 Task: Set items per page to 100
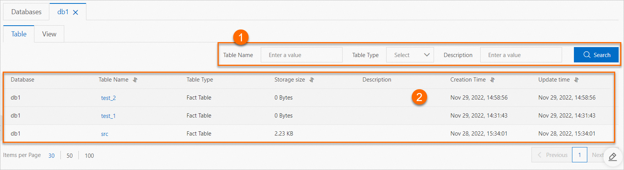coord(89,155)
